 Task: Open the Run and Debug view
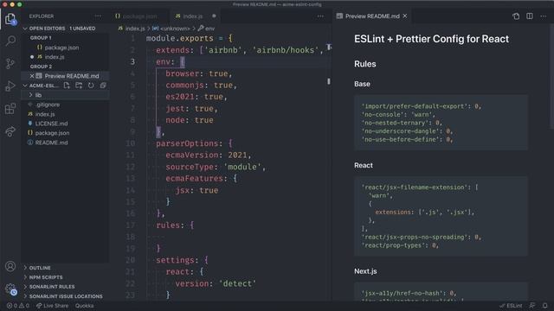tap(10, 86)
